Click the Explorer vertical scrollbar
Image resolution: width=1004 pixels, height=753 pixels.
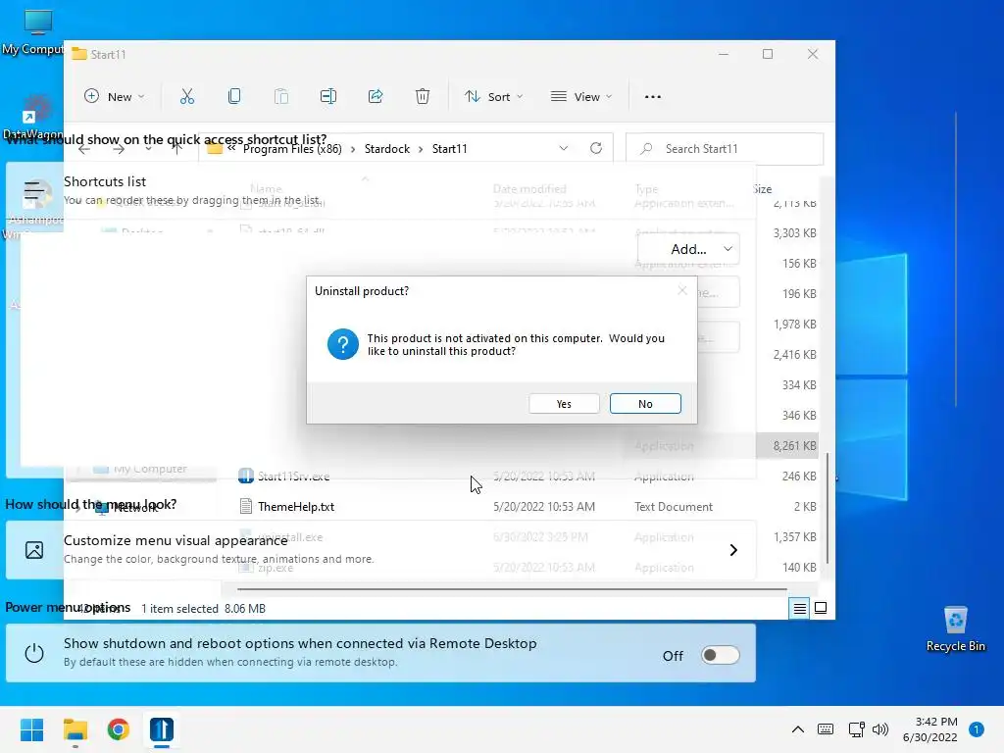[x=828, y=509]
